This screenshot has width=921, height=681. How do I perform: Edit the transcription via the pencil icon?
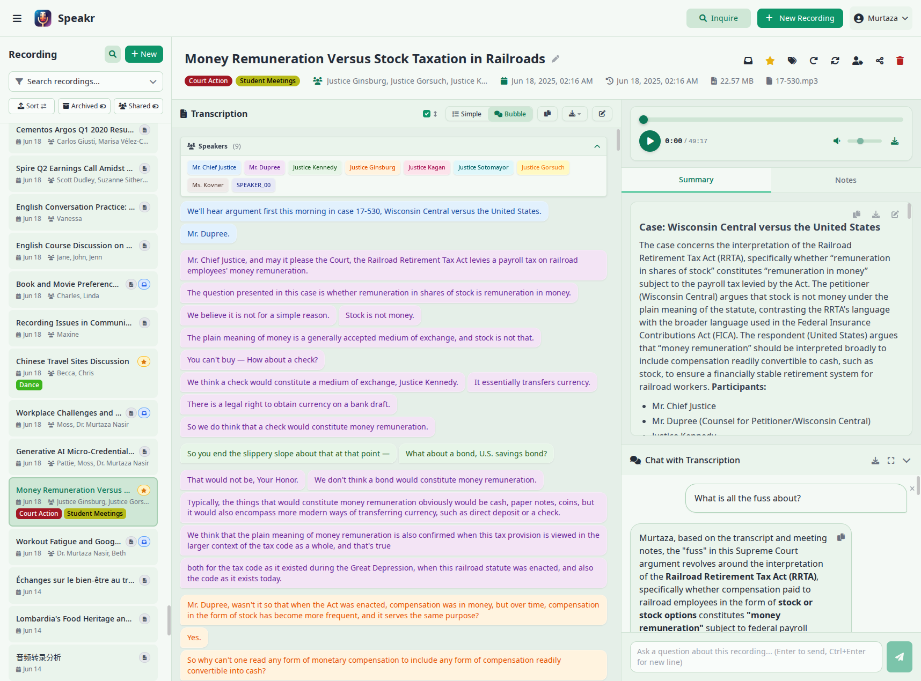(602, 114)
